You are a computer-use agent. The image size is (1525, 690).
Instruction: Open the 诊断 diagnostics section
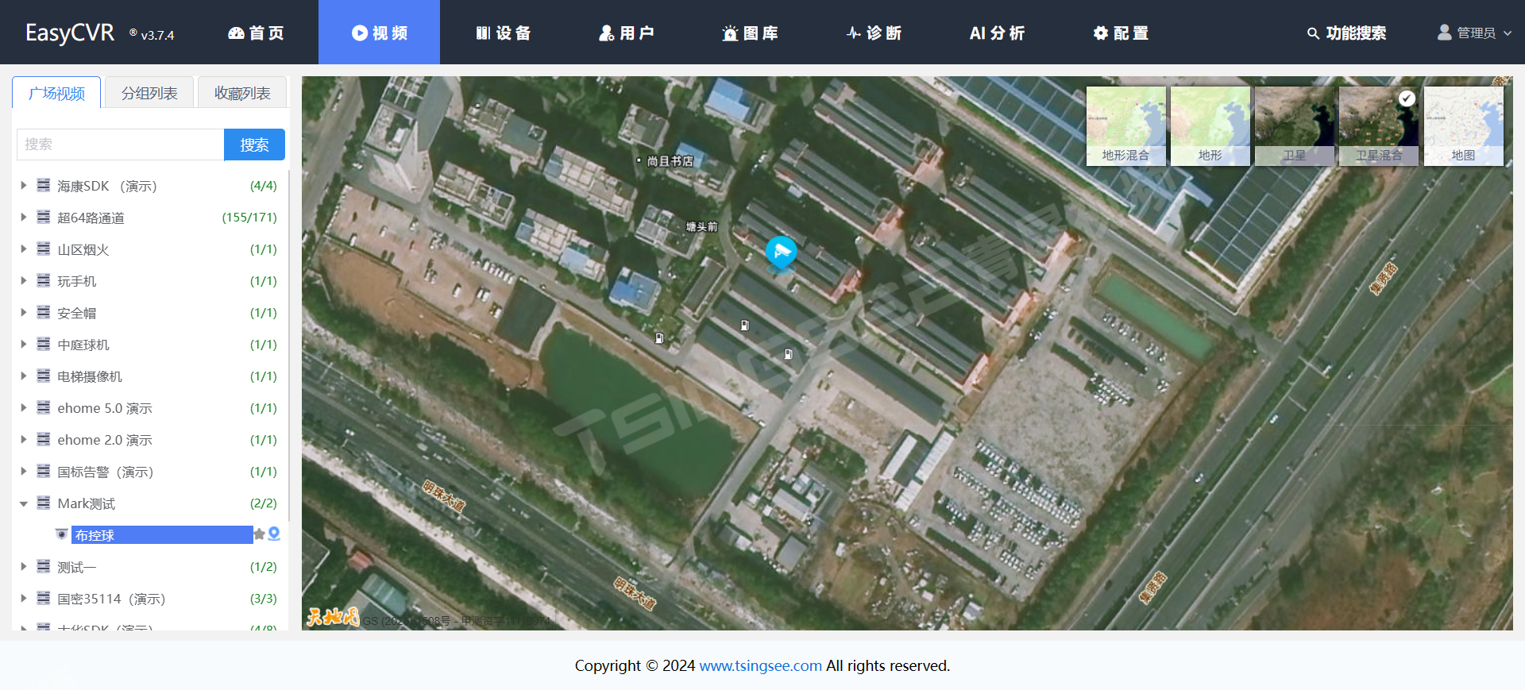click(874, 33)
